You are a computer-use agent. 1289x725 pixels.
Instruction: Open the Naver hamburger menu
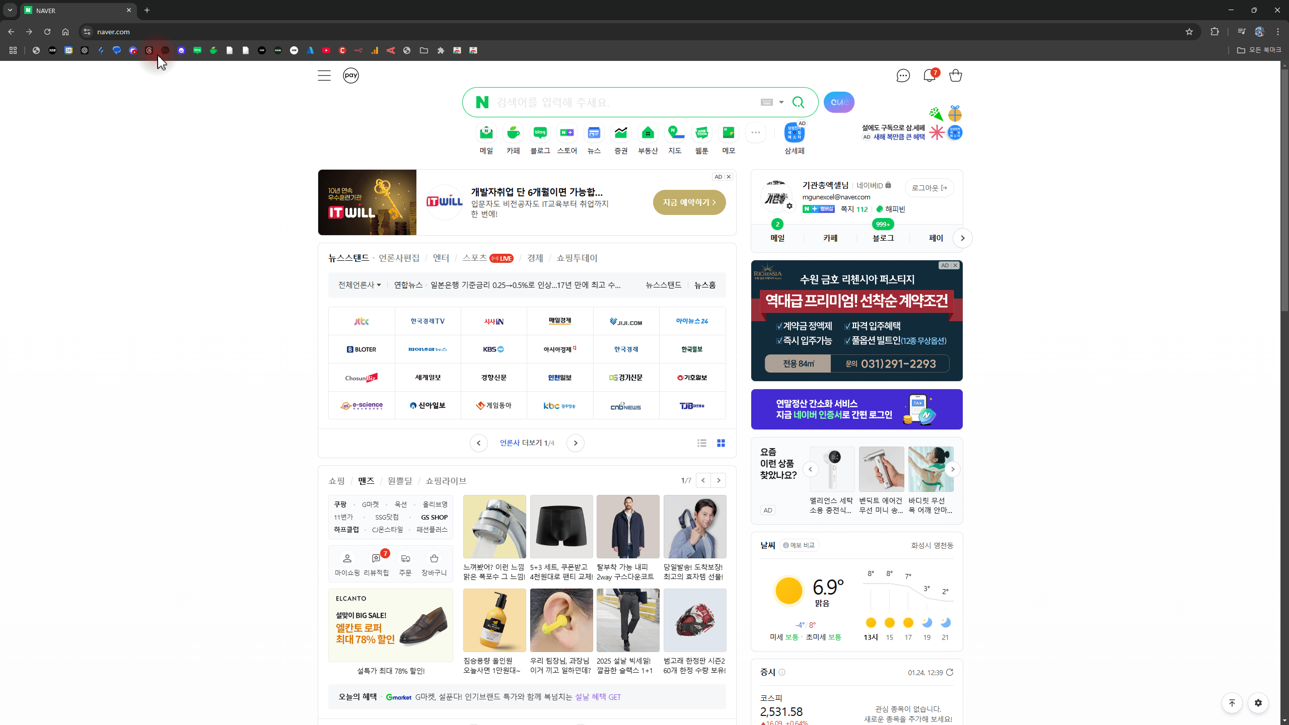tap(324, 76)
